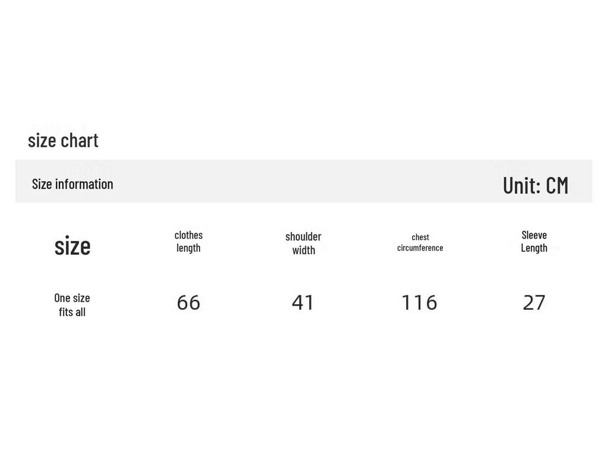The image size is (608, 456).
Task: Click the word "chest" in the column header
Action: 420,237
